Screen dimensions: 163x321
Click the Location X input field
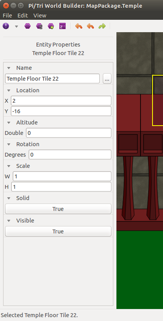pyautogui.click(x=61, y=101)
